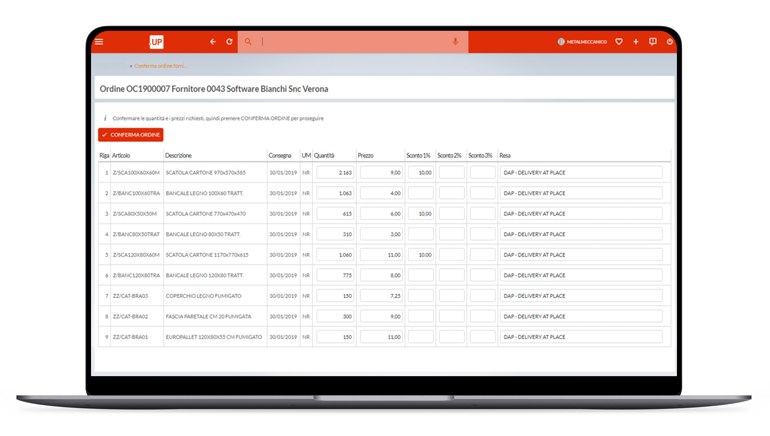770x436 pixels.
Task: Edit quantity field for row 1
Action: tap(335, 172)
